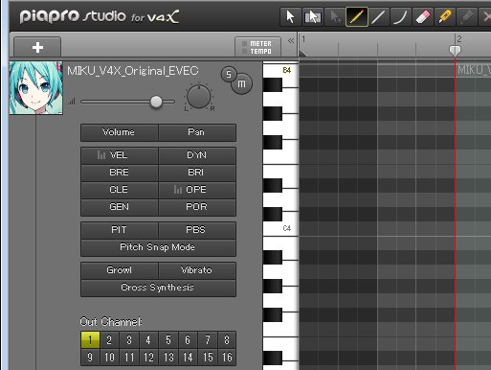Click measure 2 on the timeline ruler

(x=459, y=39)
